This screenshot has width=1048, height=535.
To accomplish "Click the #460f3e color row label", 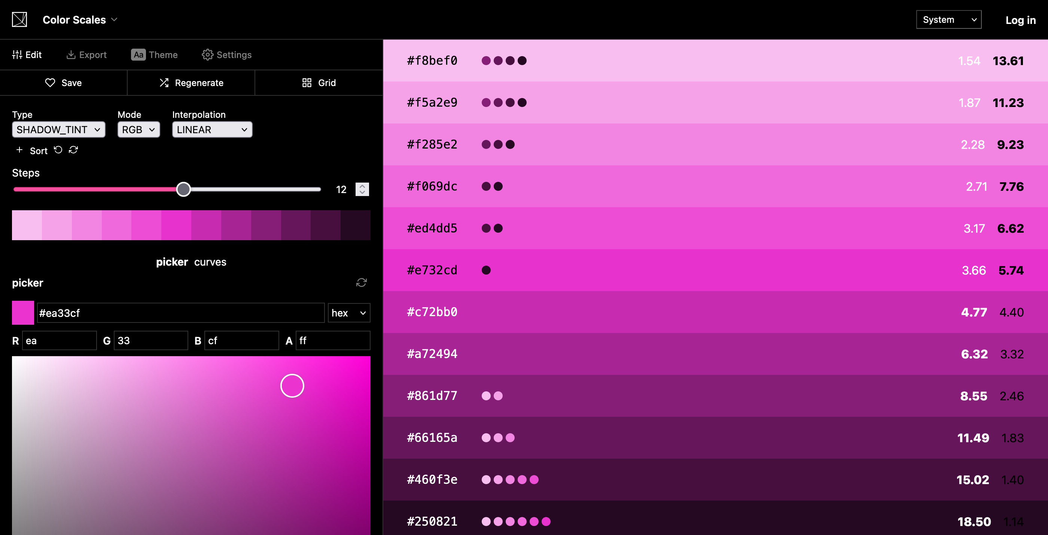I will coord(432,479).
